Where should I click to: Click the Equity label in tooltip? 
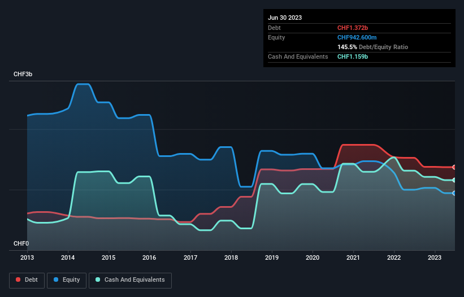[276, 37]
